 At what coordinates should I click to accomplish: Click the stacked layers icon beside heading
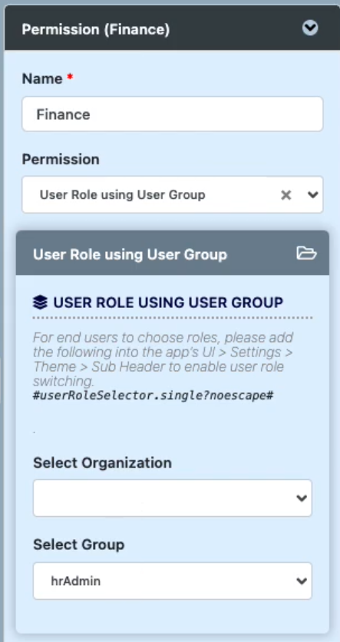[40, 303]
